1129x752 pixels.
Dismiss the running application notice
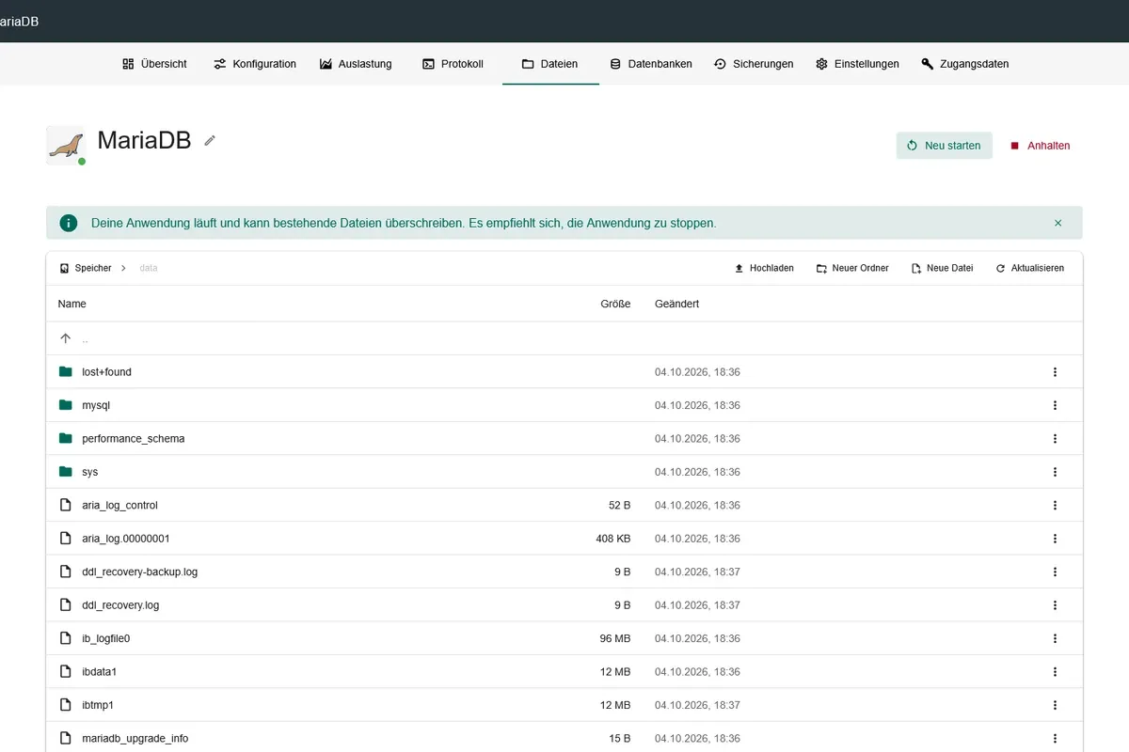[x=1057, y=223]
